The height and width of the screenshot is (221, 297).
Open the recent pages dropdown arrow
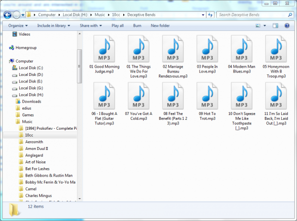click(x=23, y=15)
